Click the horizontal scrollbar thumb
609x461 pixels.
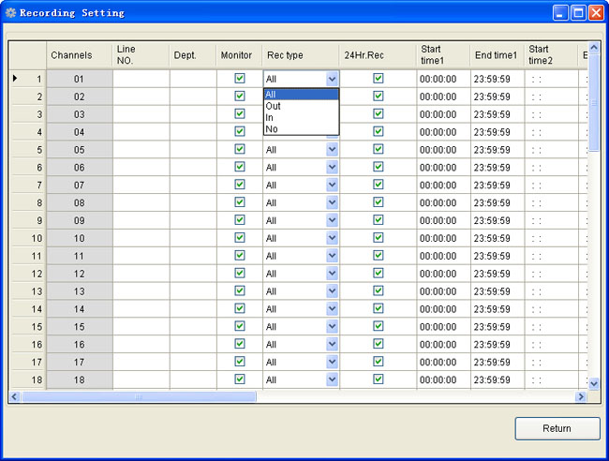139,397
